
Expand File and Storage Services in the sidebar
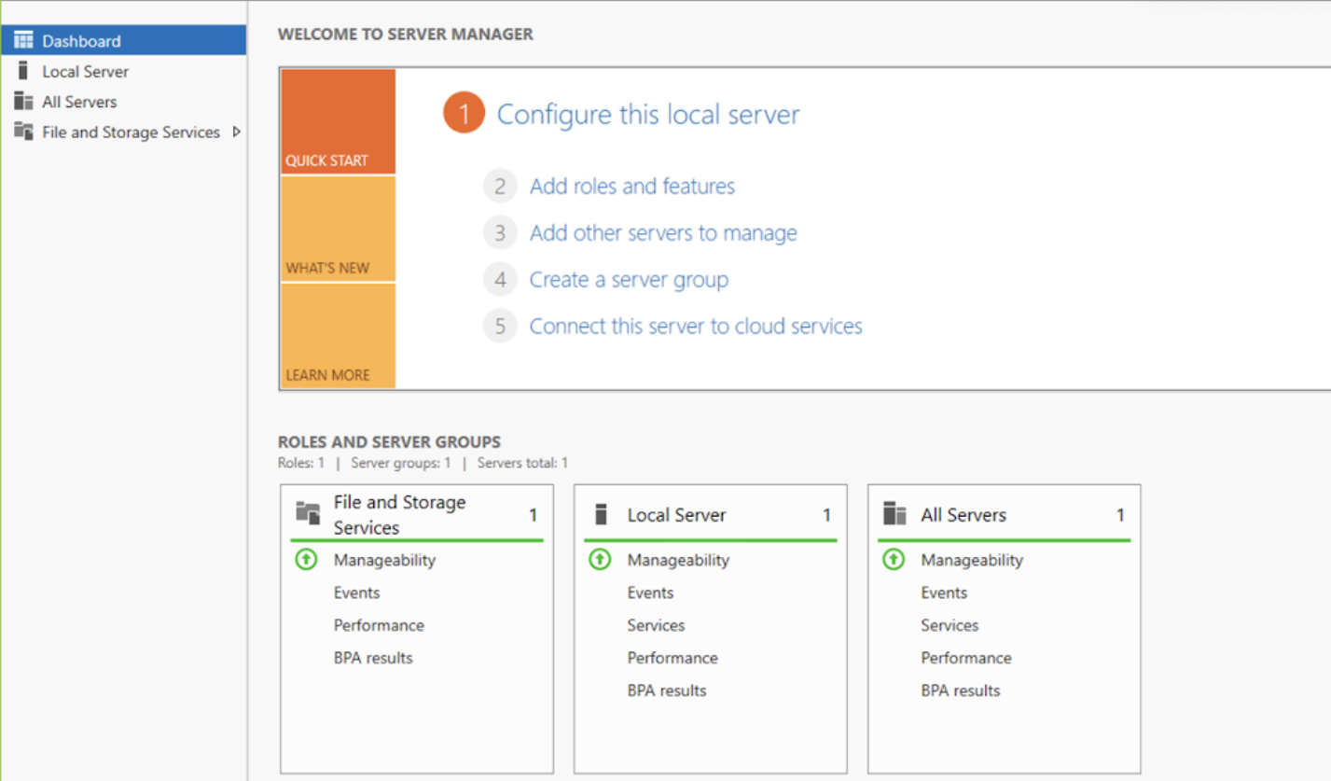[235, 132]
